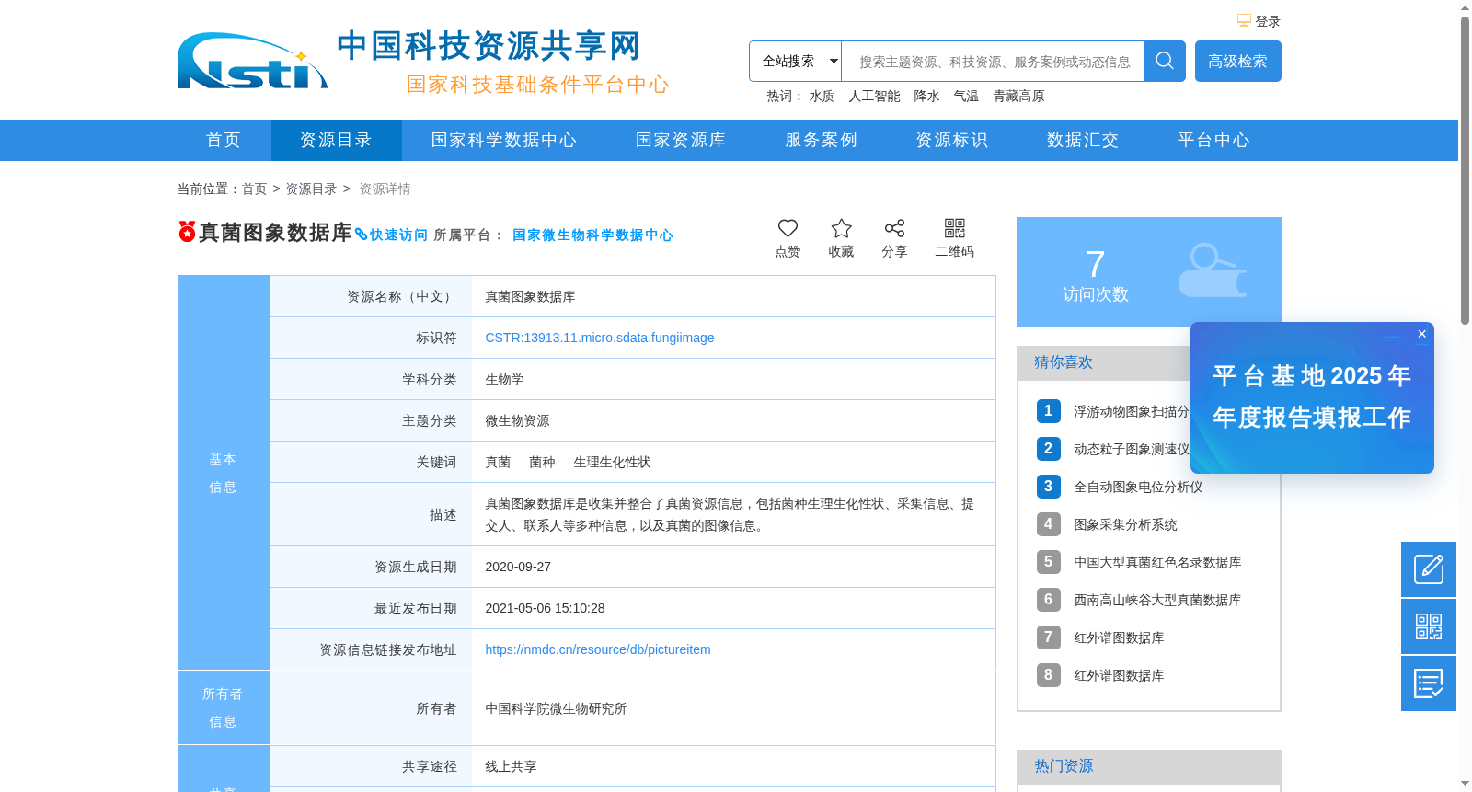Open the edit feedback floating icon
Viewport: 1472px width, 792px height.
[1429, 569]
